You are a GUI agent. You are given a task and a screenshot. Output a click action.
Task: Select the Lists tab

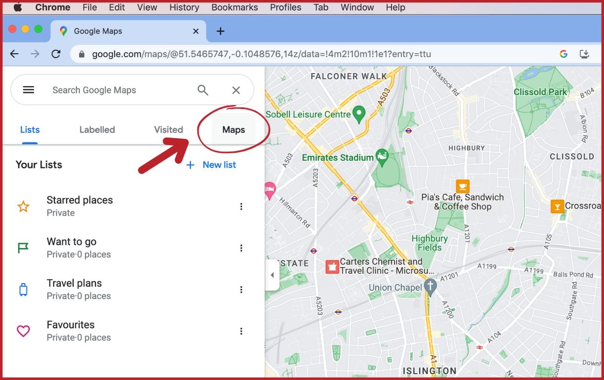tap(30, 130)
